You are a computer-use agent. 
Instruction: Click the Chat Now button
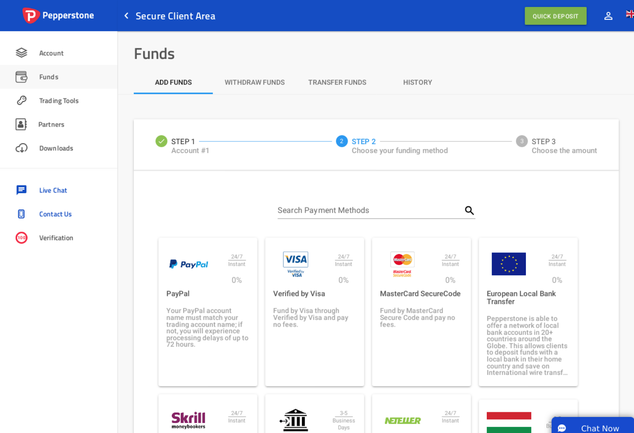tap(593, 425)
